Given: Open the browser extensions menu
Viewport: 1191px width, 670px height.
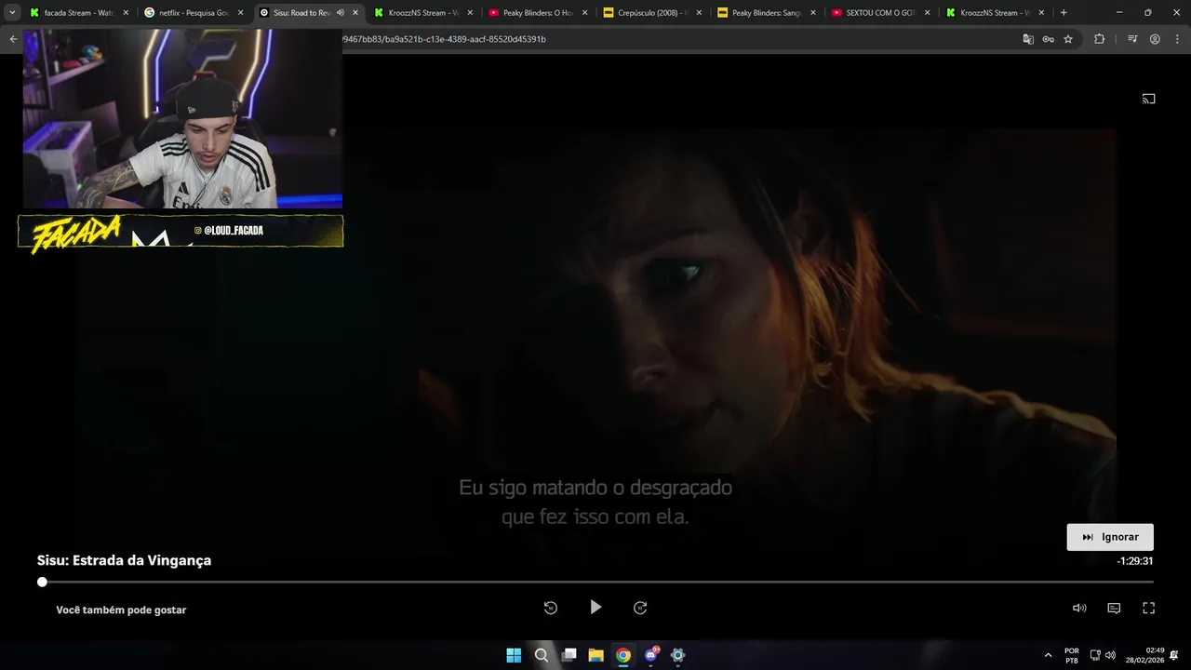Looking at the screenshot, I should (x=1099, y=39).
